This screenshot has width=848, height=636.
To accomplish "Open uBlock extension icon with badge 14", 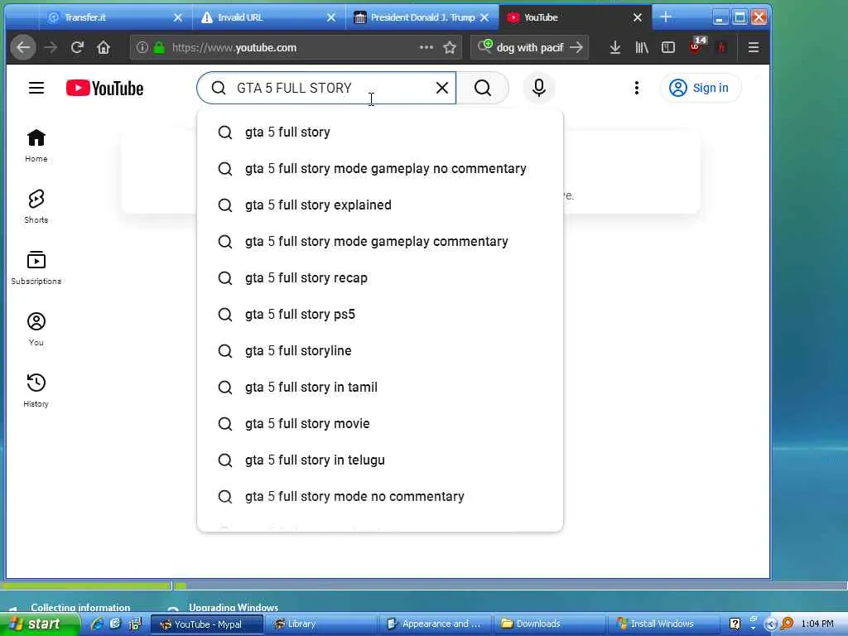I will click(696, 46).
